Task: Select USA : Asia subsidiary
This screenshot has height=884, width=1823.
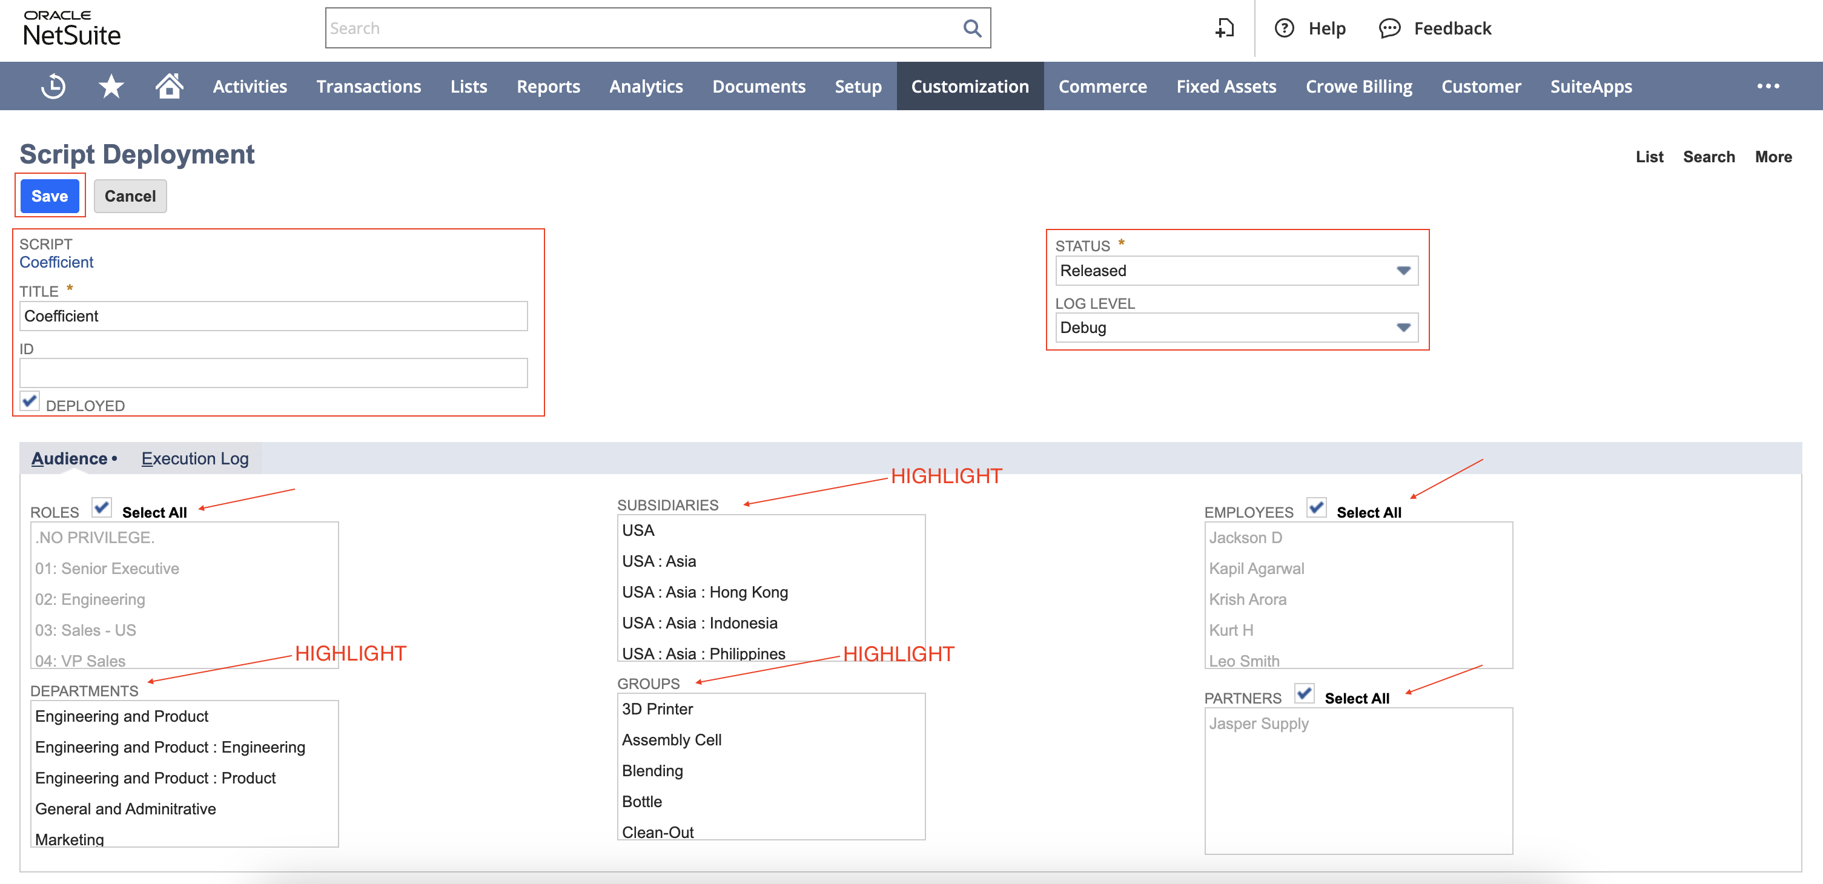Action: coord(770,561)
